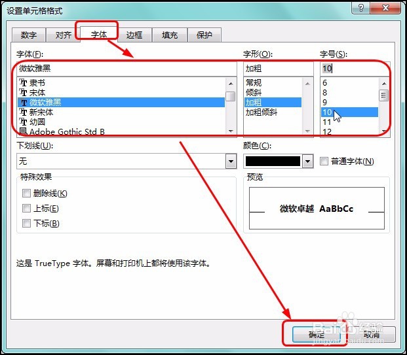This screenshot has width=407, height=355.
Task: Click the 字体 name input field
Action: click(126, 69)
